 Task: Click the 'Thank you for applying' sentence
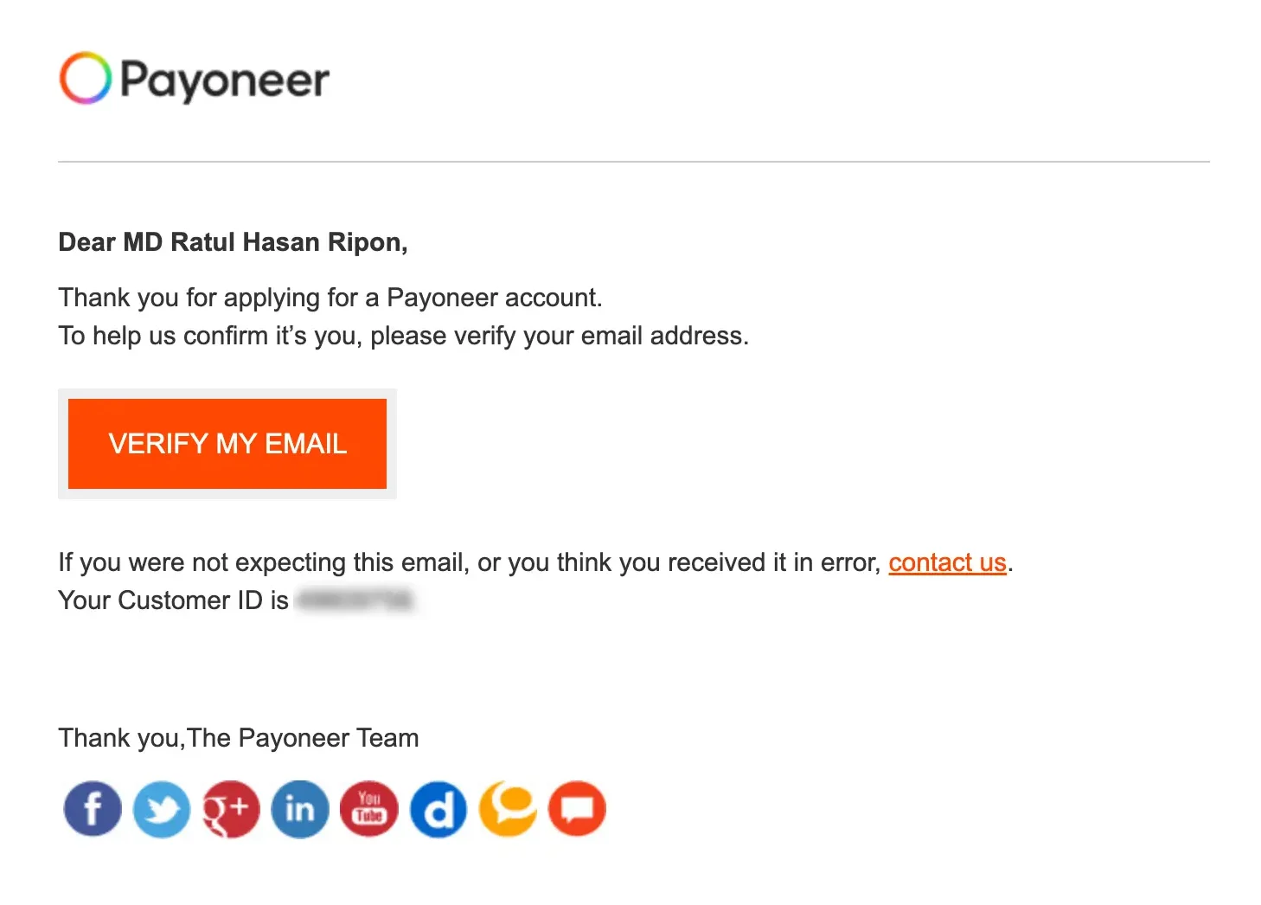(330, 297)
